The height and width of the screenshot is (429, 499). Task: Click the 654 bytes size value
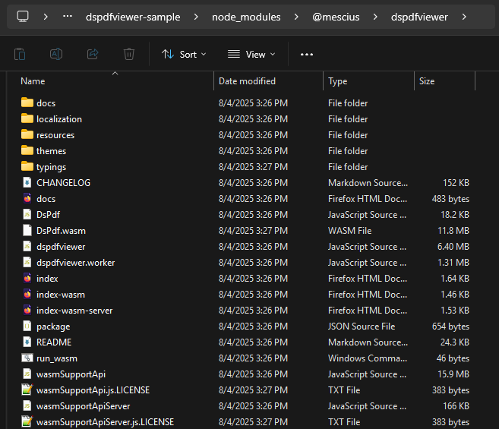450,326
